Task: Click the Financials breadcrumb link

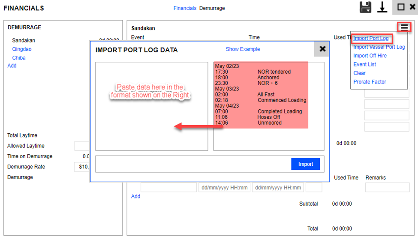Action: pyautogui.click(x=185, y=8)
